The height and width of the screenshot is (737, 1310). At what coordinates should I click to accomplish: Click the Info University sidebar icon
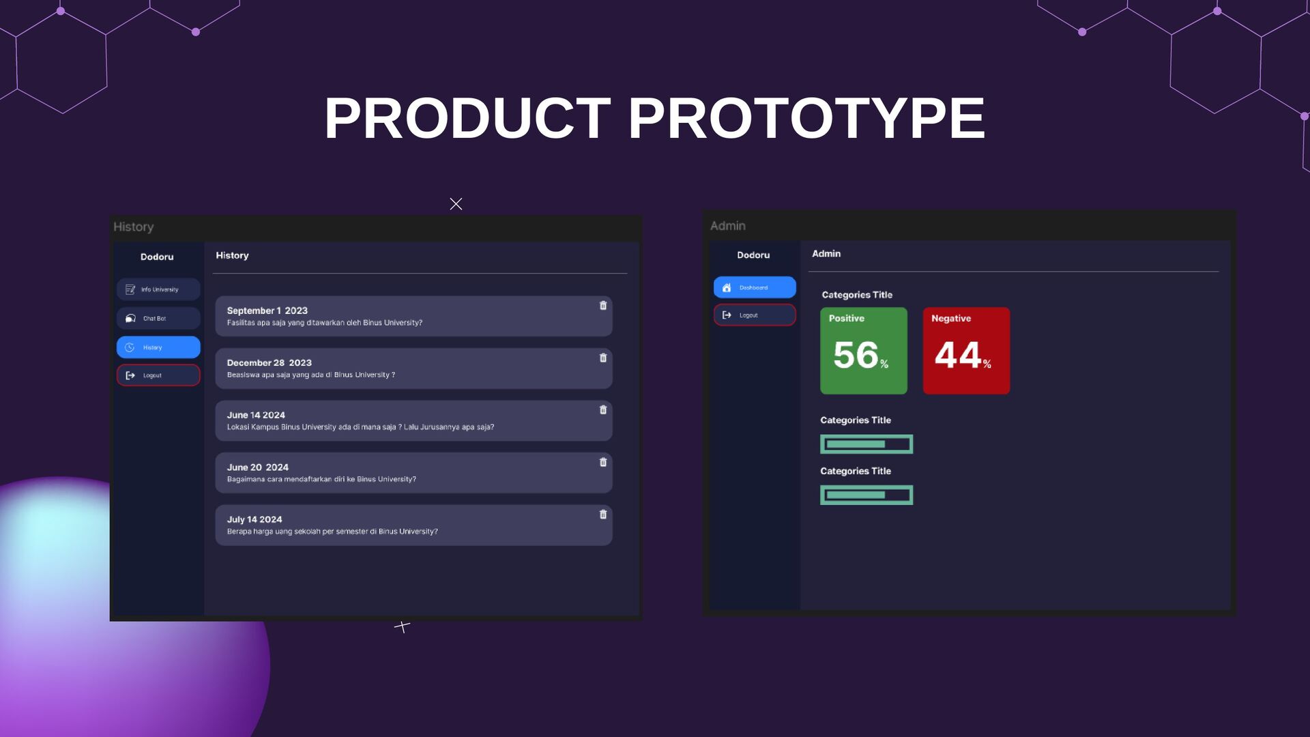pyautogui.click(x=130, y=289)
